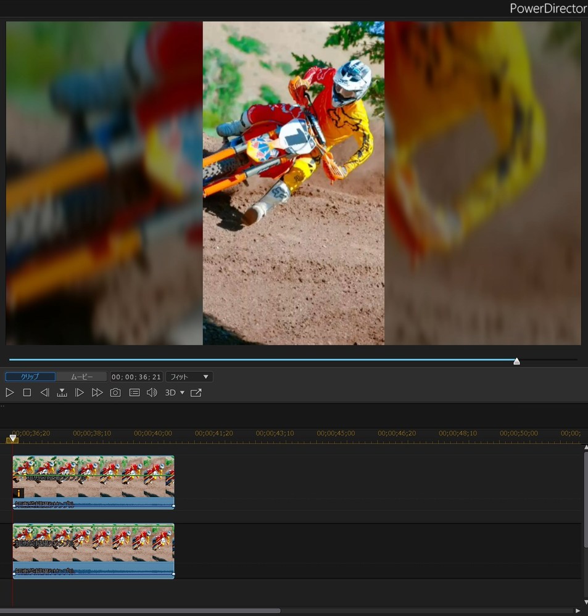Click ruler mark 00;00;41;20
588x616 pixels.
click(214, 433)
